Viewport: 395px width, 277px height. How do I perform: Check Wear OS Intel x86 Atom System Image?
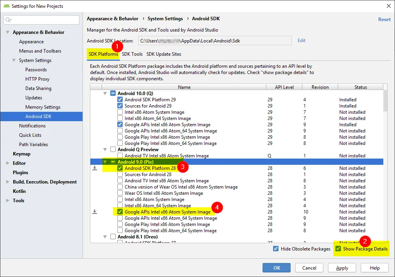[x=120, y=193]
